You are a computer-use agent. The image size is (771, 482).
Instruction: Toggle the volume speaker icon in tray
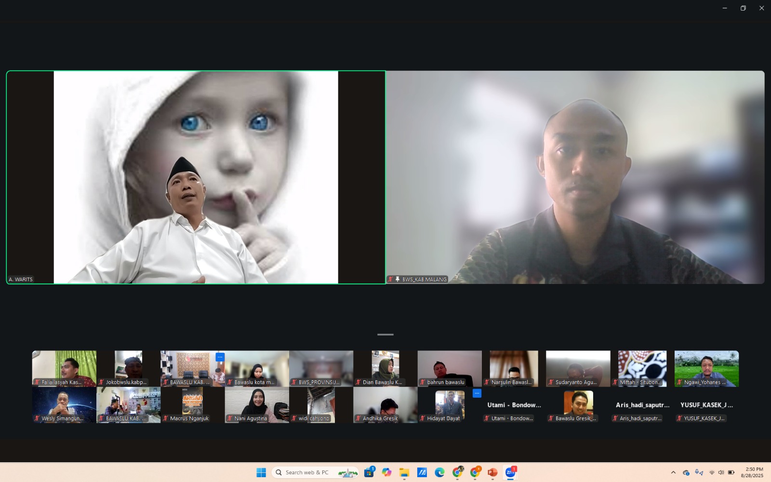(x=721, y=472)
